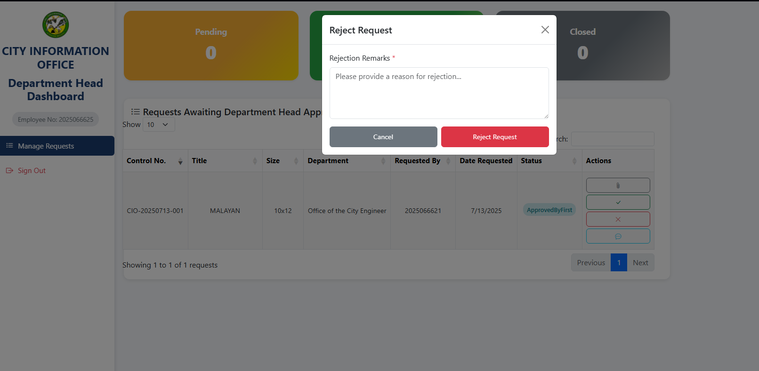Click the Previous pagination button
The image size is (759, 371).
(591, 262)
